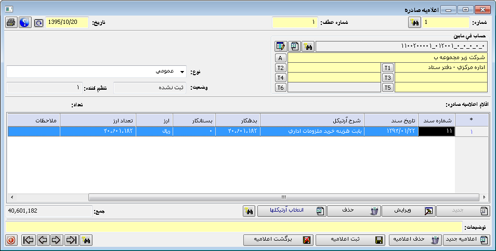The width and height of the screenshot is (496, 251).
Task: Go to the first record arrow
Action: (x=29, y=240)
